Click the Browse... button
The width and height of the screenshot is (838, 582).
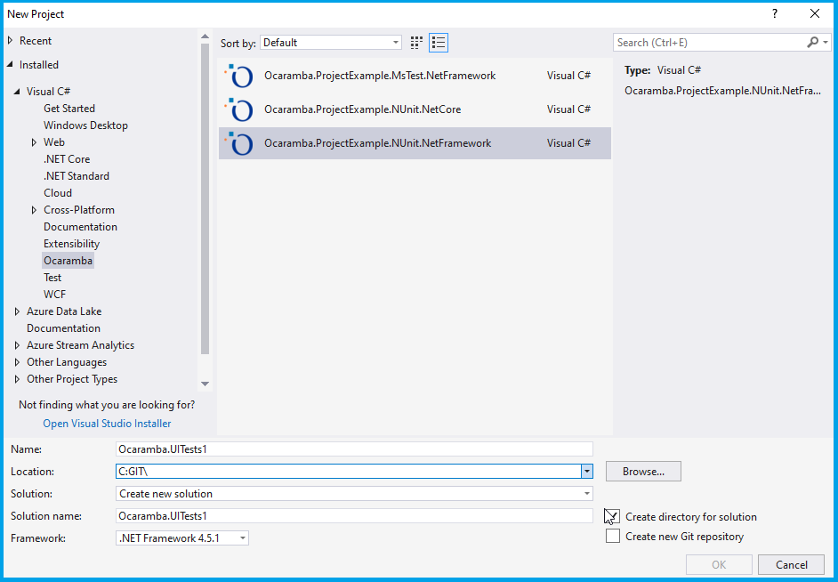pyautogui.click(x=643, y=472)
